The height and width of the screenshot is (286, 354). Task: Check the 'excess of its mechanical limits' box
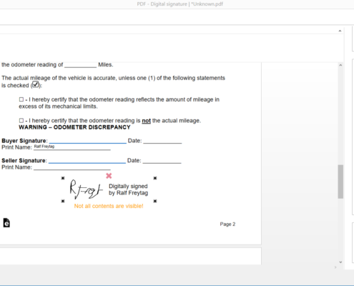click(x=21, y=99)
